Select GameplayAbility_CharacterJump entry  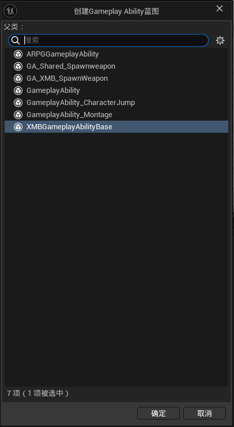click(116, 103)
